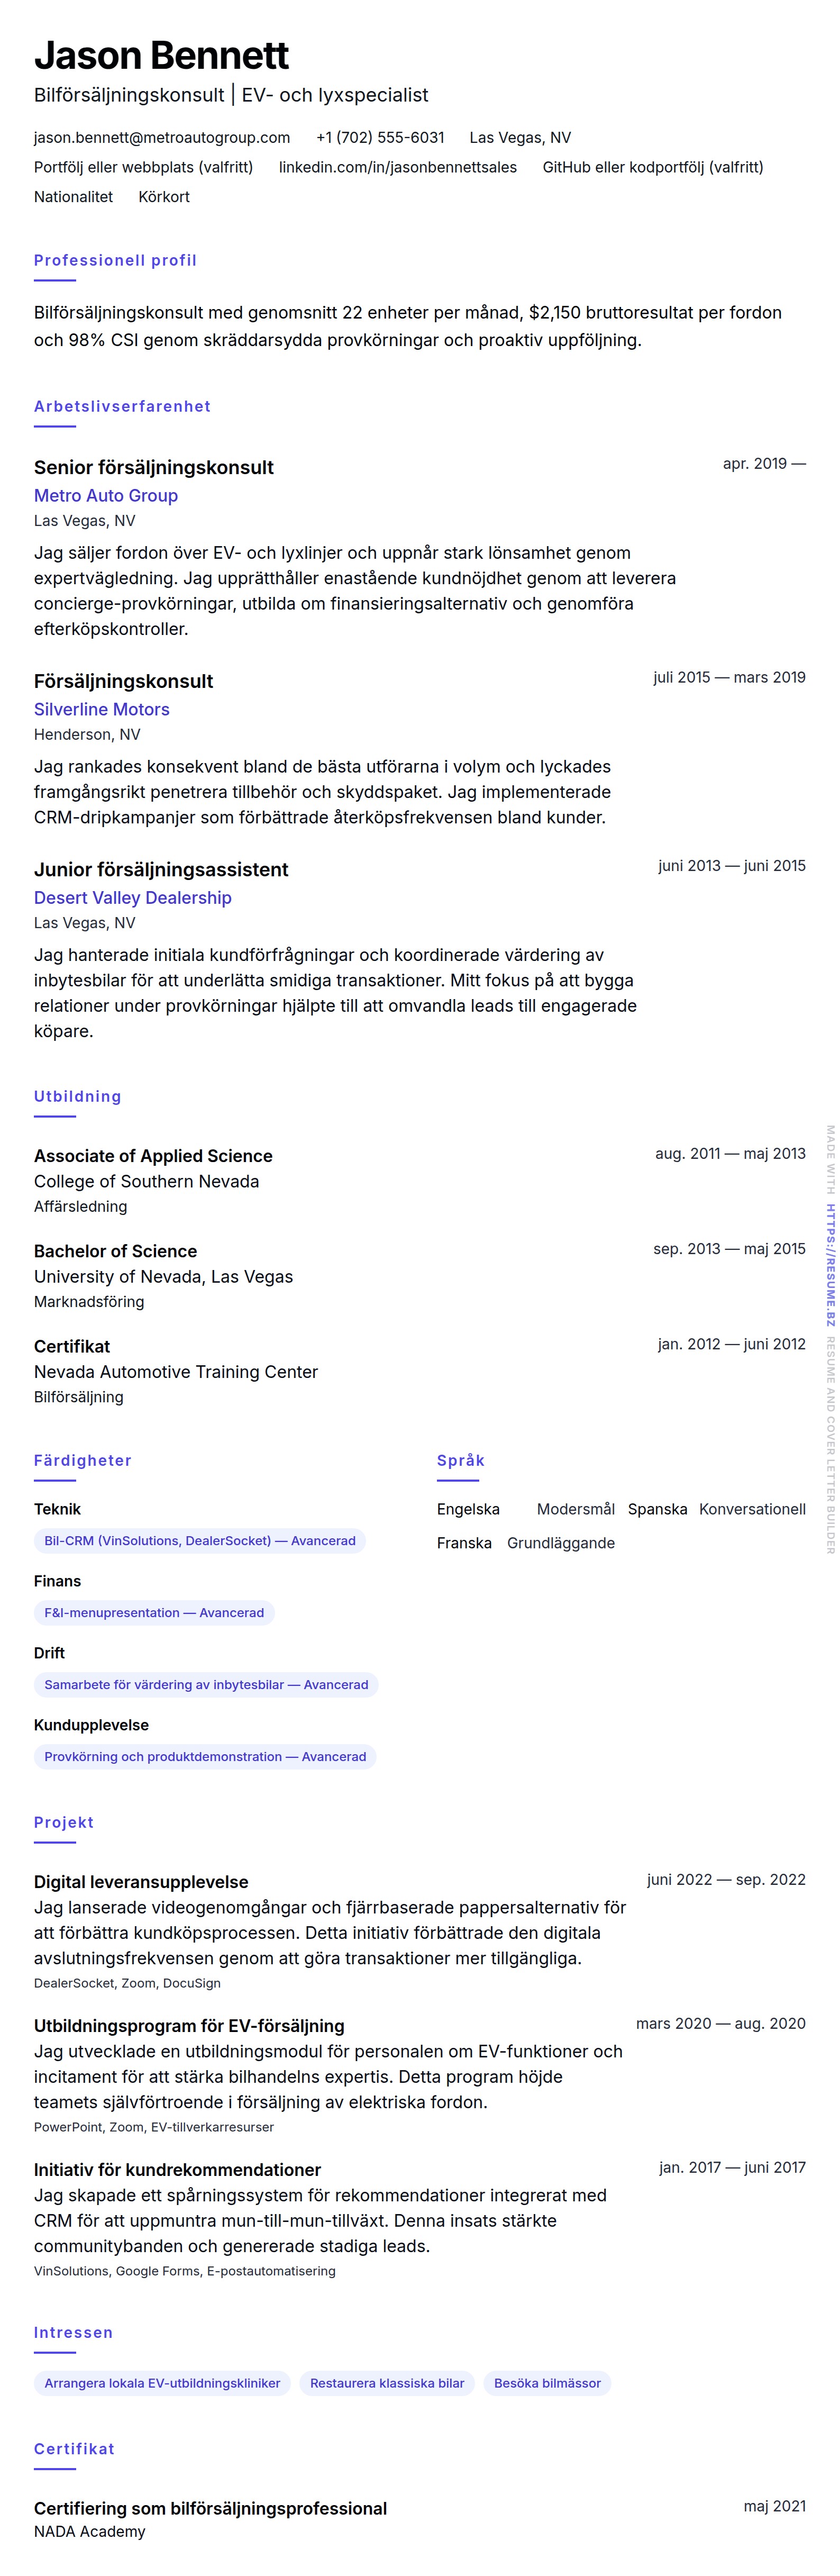Click the phone number +1 (702) 555-6031

point(380,138)
